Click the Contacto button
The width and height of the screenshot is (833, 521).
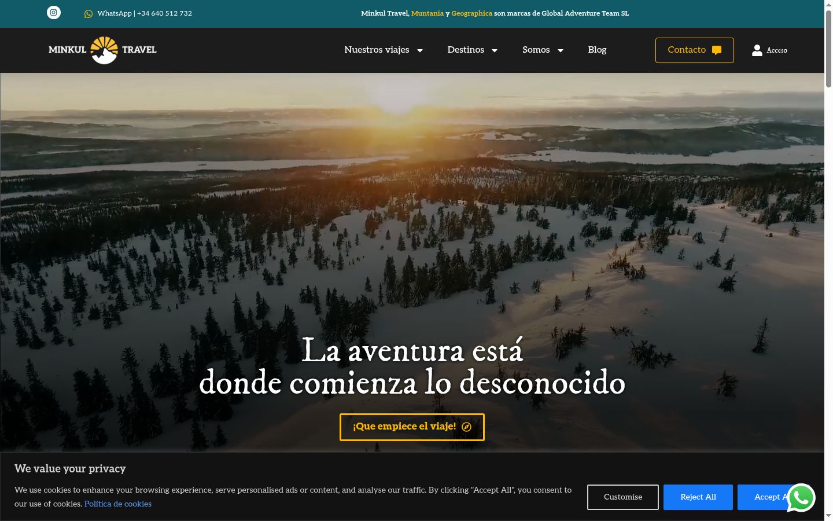coord(694,50)
